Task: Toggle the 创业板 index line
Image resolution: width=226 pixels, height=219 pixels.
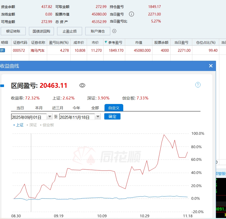Action: 47,125
